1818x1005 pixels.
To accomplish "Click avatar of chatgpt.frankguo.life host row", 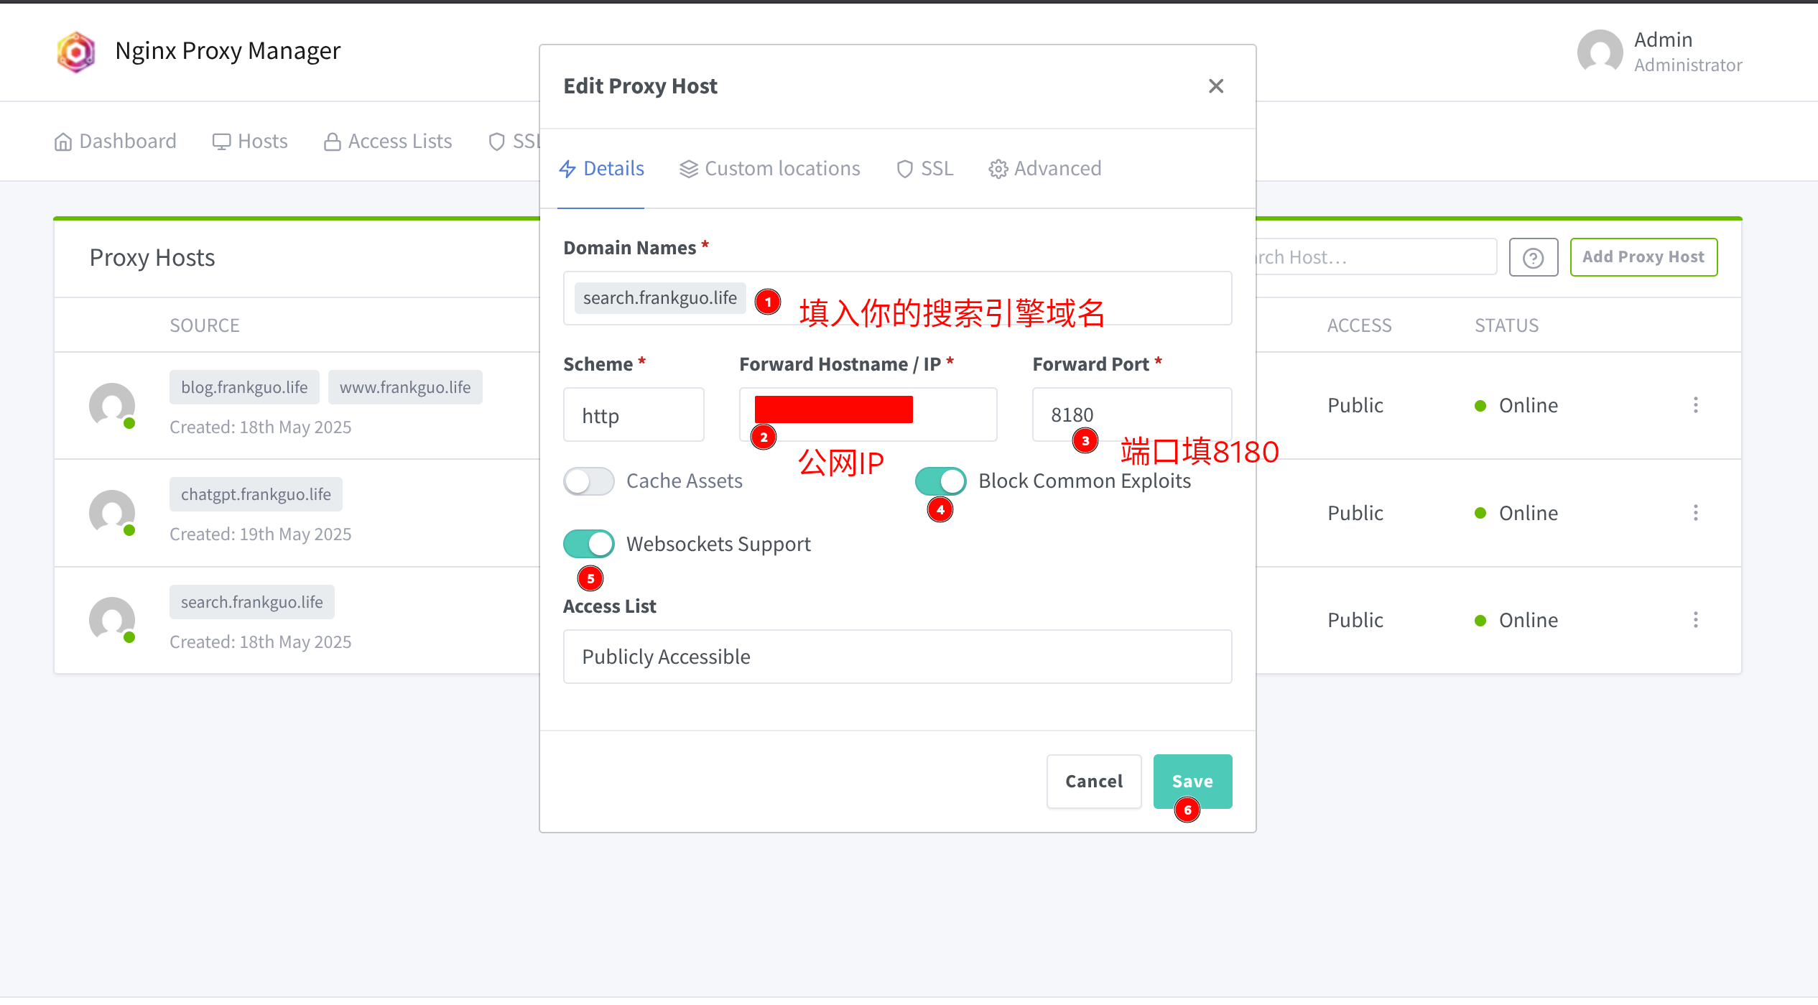I will (112, 513).
